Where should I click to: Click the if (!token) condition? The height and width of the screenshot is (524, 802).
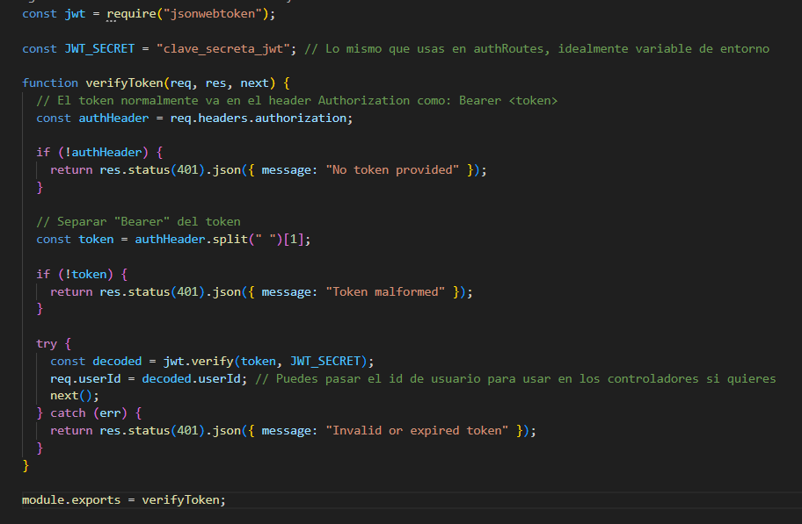(75, 274)
